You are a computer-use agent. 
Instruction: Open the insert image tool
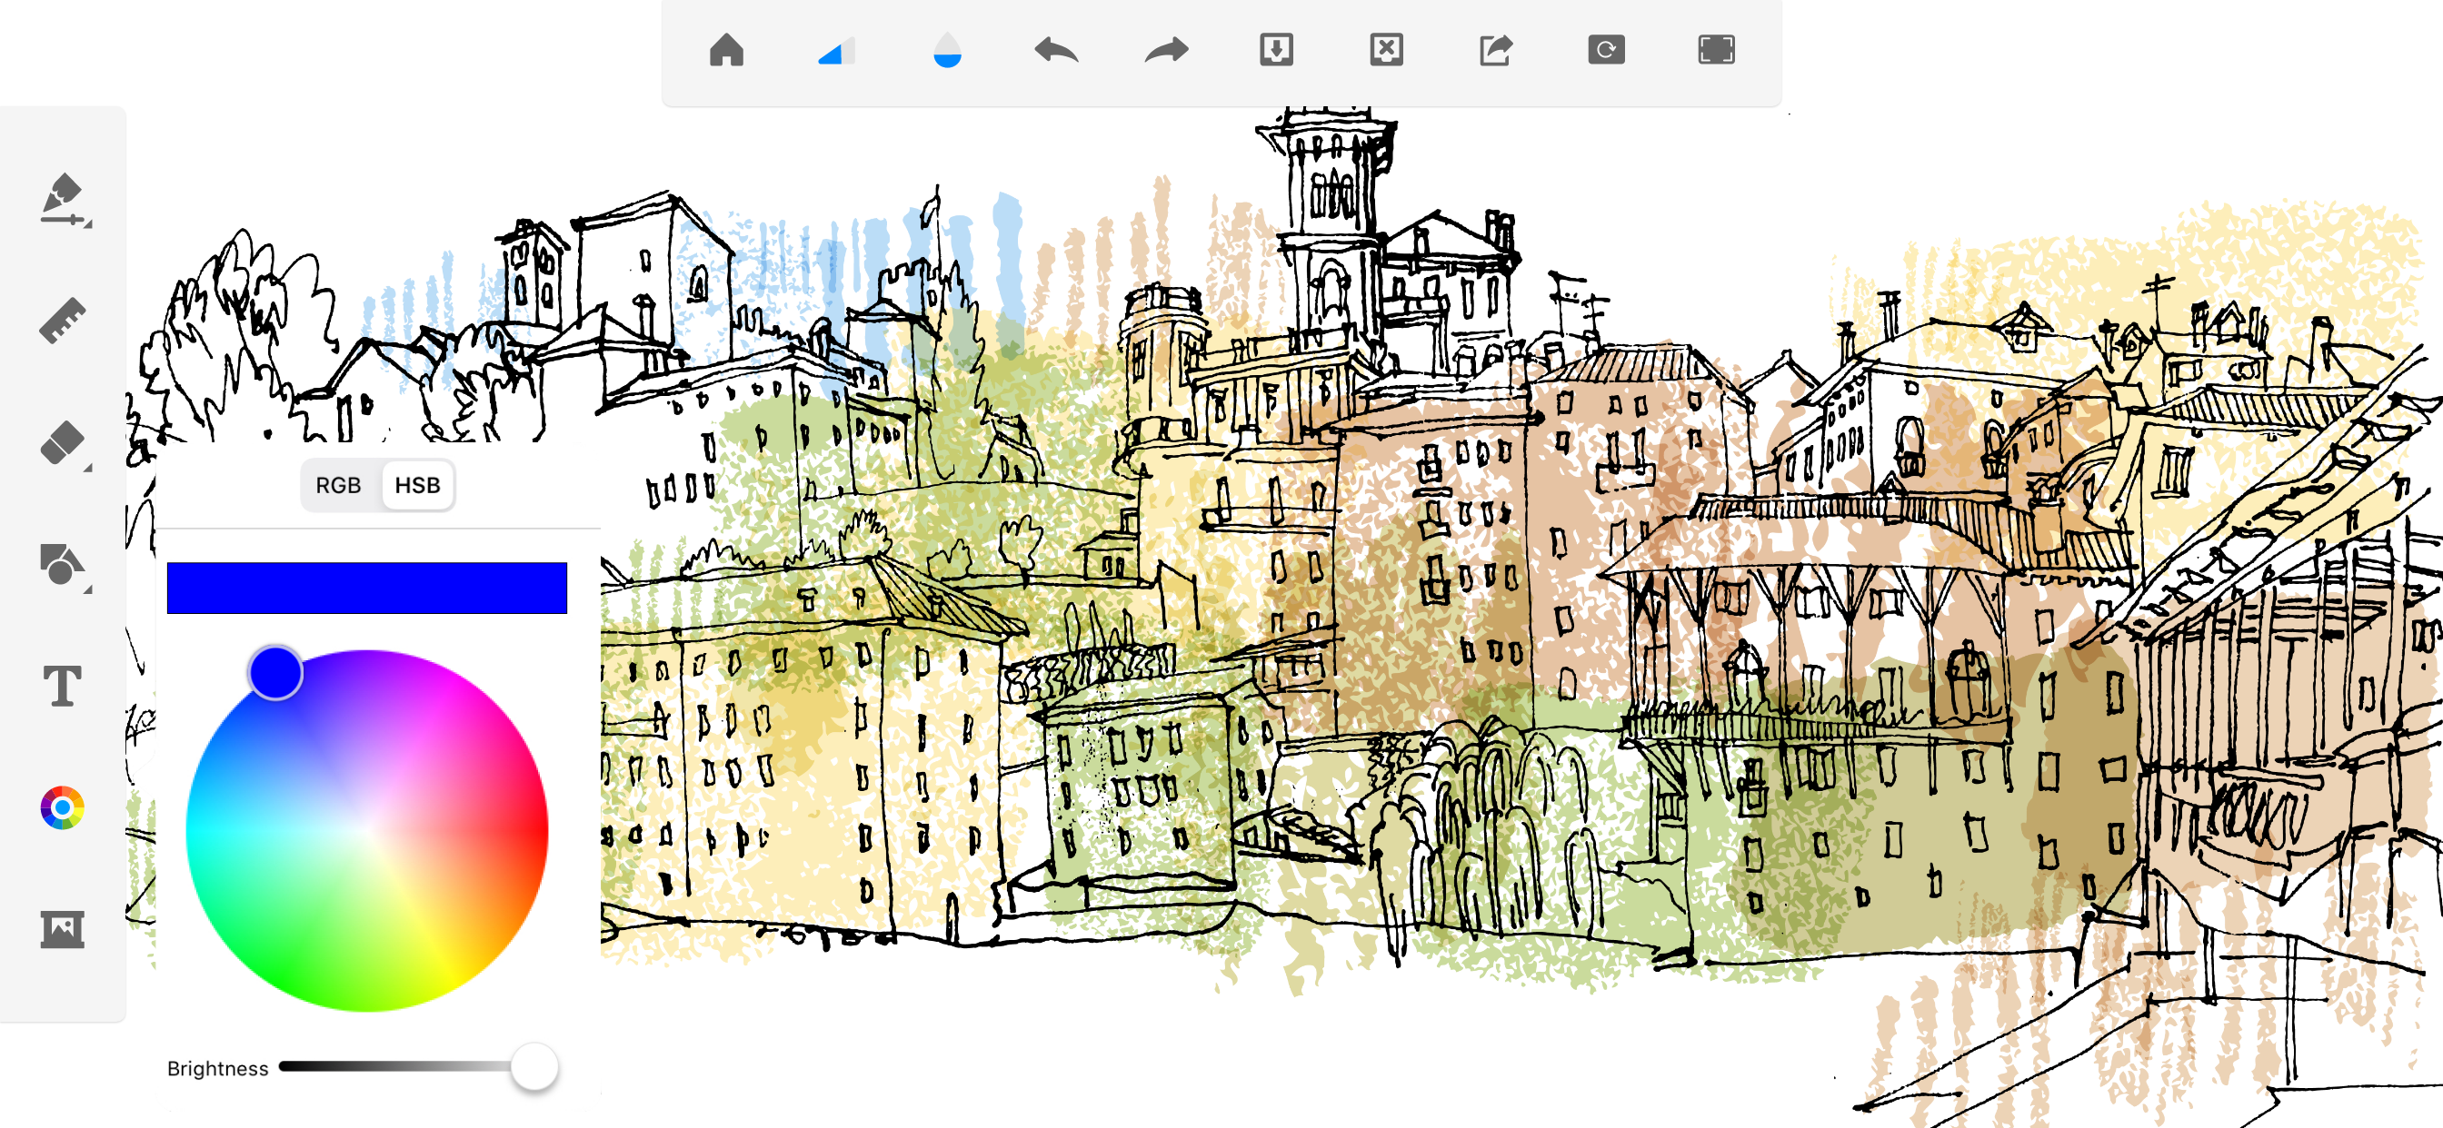63,929
